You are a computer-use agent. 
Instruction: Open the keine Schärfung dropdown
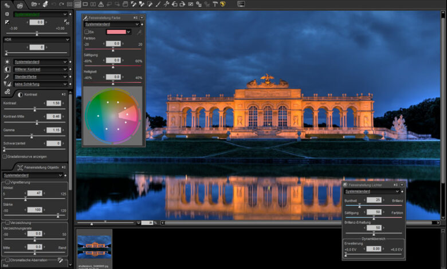[40, 84]
